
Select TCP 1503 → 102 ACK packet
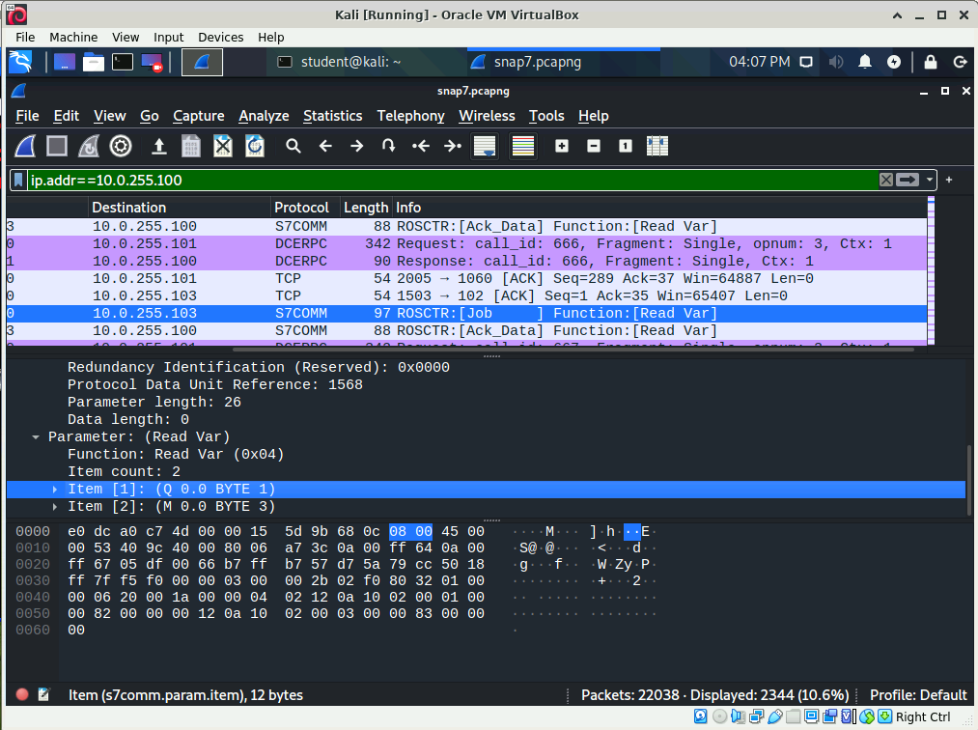[466, 296]
